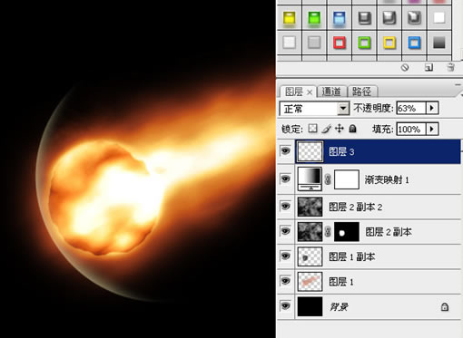Image resolution: width=463 pixels, height=338 pixels.
Task: Switch to the 通道 tab
Action: pyautogui.click(x=331, y=92)
